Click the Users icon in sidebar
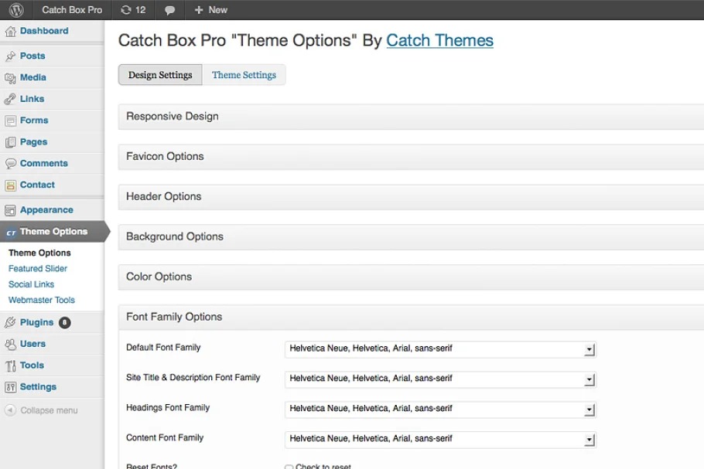The width and height of the screenshot is (704, 469). pyautogui.click(x=11, y=345)
